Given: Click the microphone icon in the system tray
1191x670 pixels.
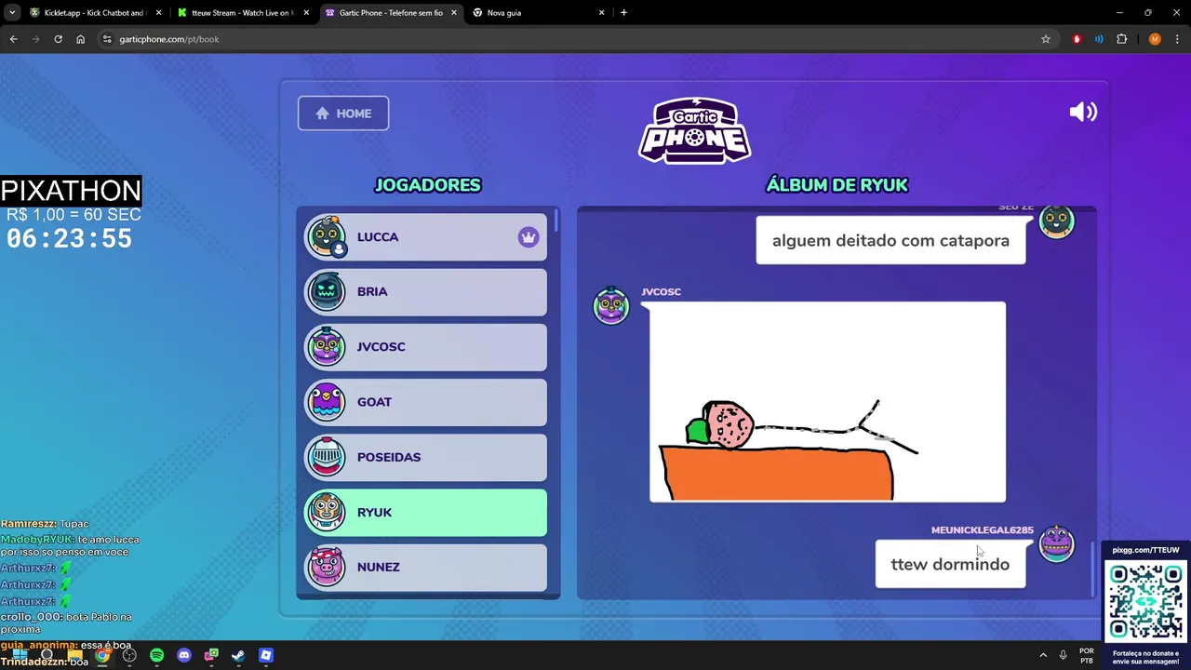Looking at the screenshot, I should coord(1063,655).
